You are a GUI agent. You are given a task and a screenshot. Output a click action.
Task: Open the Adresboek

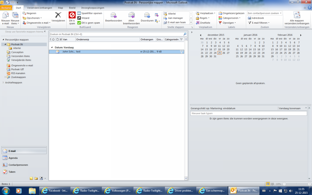(x=256, y=18)
